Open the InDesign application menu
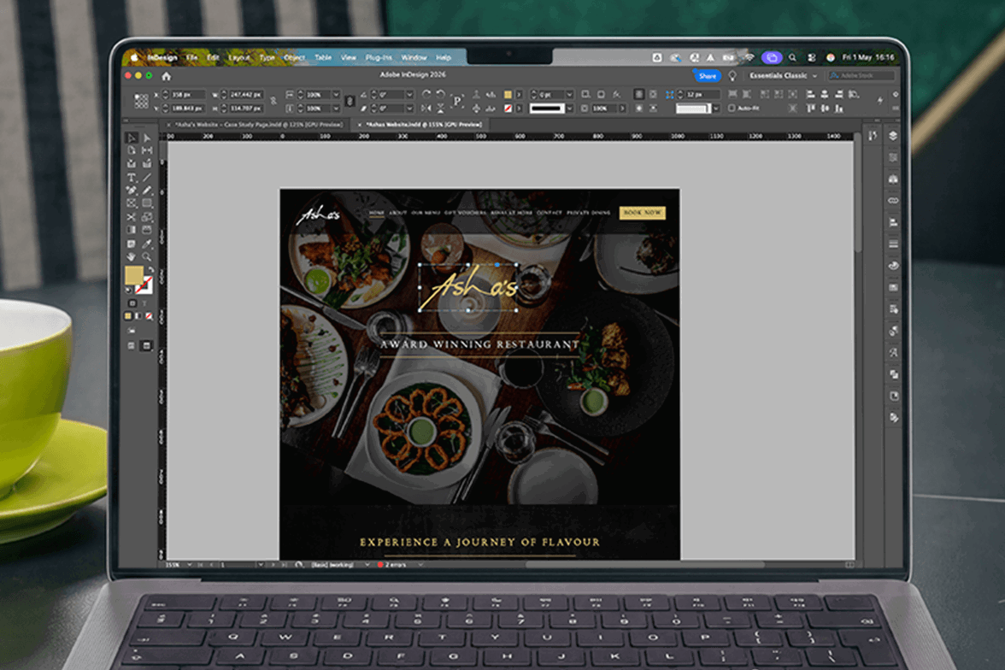This screenshot has width=1005, height=670. [x=162, y=58]
